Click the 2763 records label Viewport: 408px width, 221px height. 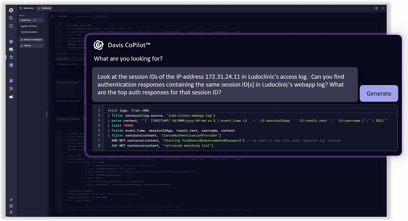click(x=61, y=54)
